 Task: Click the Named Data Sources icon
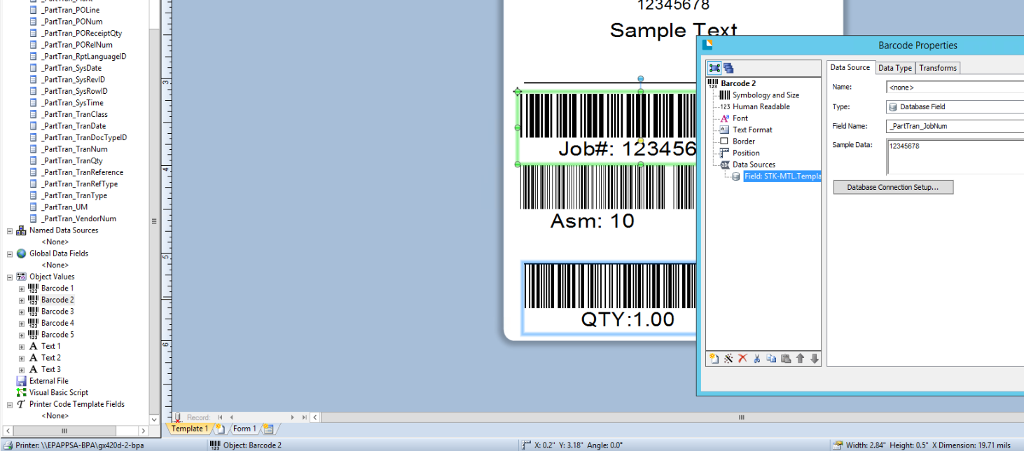pyautogui.click(x=21, y=230)
